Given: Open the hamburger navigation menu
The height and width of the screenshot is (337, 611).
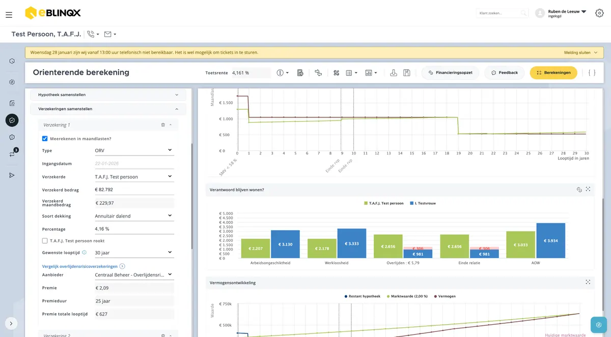Looking at the screenshot, I should 9,15.
